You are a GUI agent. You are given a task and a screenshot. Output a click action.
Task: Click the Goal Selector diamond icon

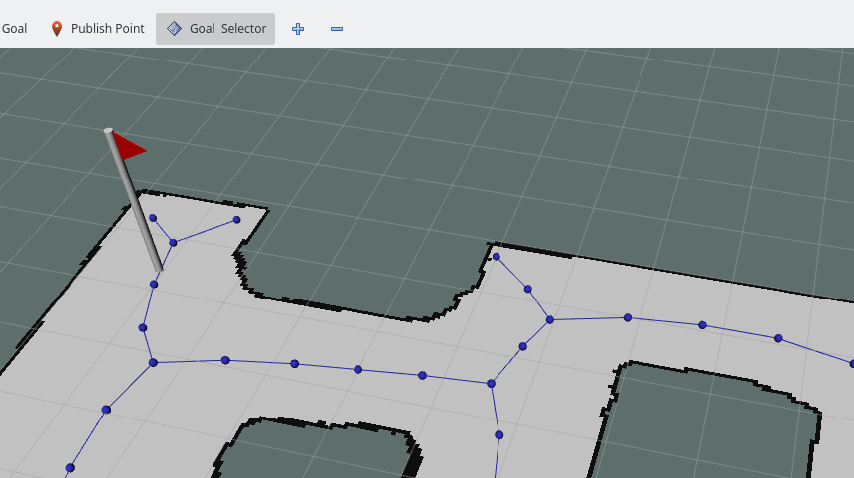[174, 29]
